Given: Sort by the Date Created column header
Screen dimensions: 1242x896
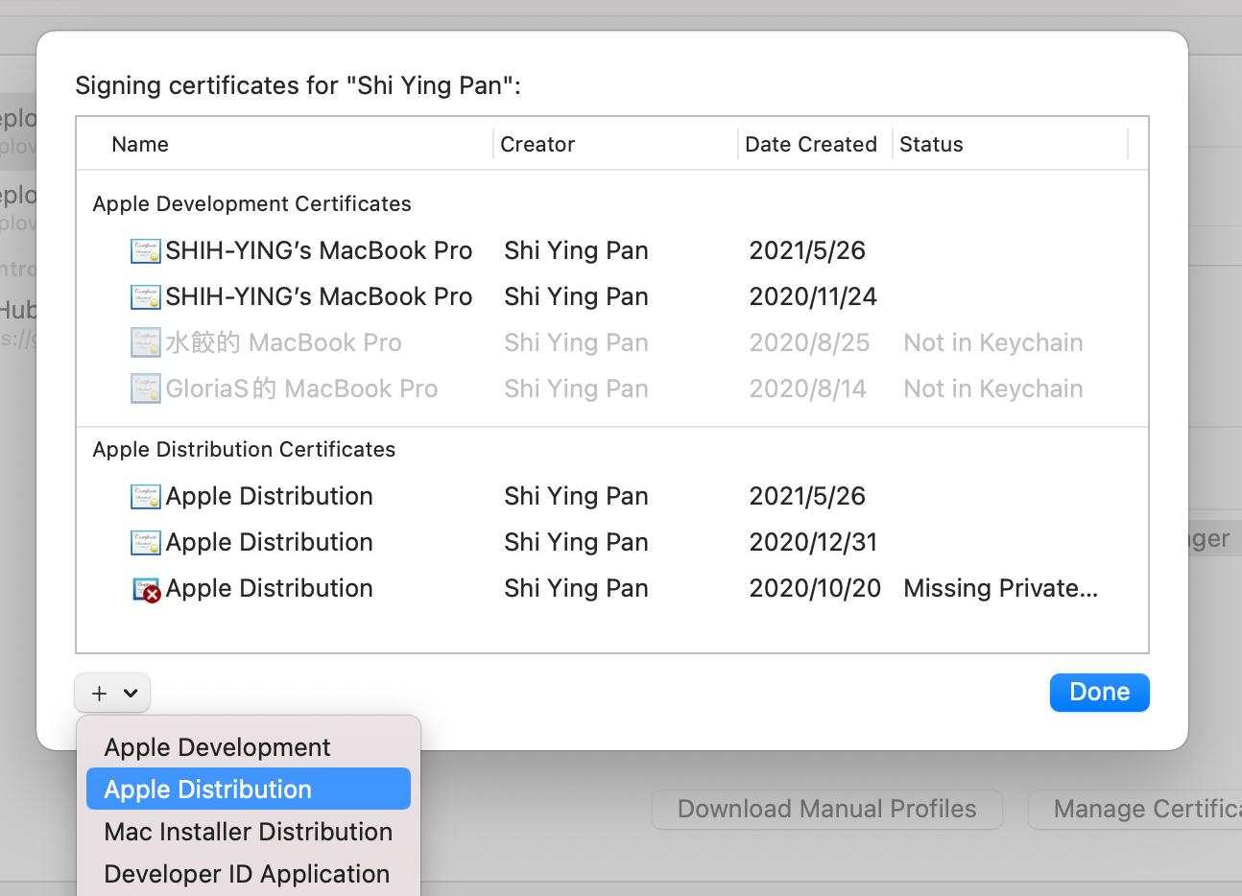Looking at the screenshot, I should (x=811, y=145).
